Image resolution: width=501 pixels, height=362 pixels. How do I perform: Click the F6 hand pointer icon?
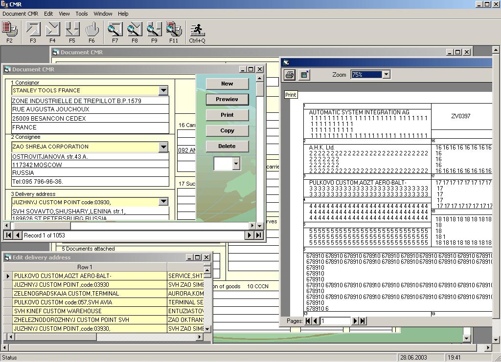(91, 29)
